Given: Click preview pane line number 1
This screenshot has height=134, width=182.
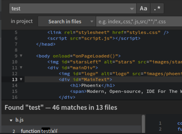Looking at the screenshot, I should tap(160, 123).
